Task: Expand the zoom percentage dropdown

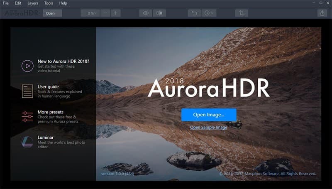Action: 90,13
